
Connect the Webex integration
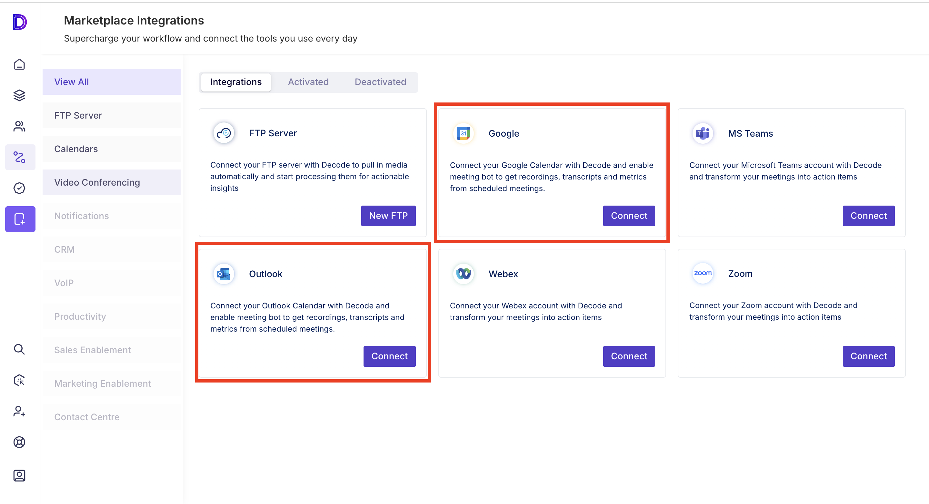[629, 356]
